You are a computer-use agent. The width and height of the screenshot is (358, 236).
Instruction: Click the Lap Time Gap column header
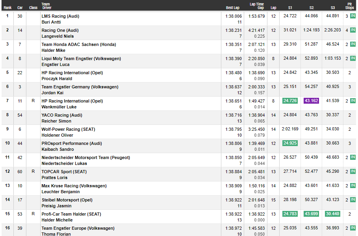(257, 6)
